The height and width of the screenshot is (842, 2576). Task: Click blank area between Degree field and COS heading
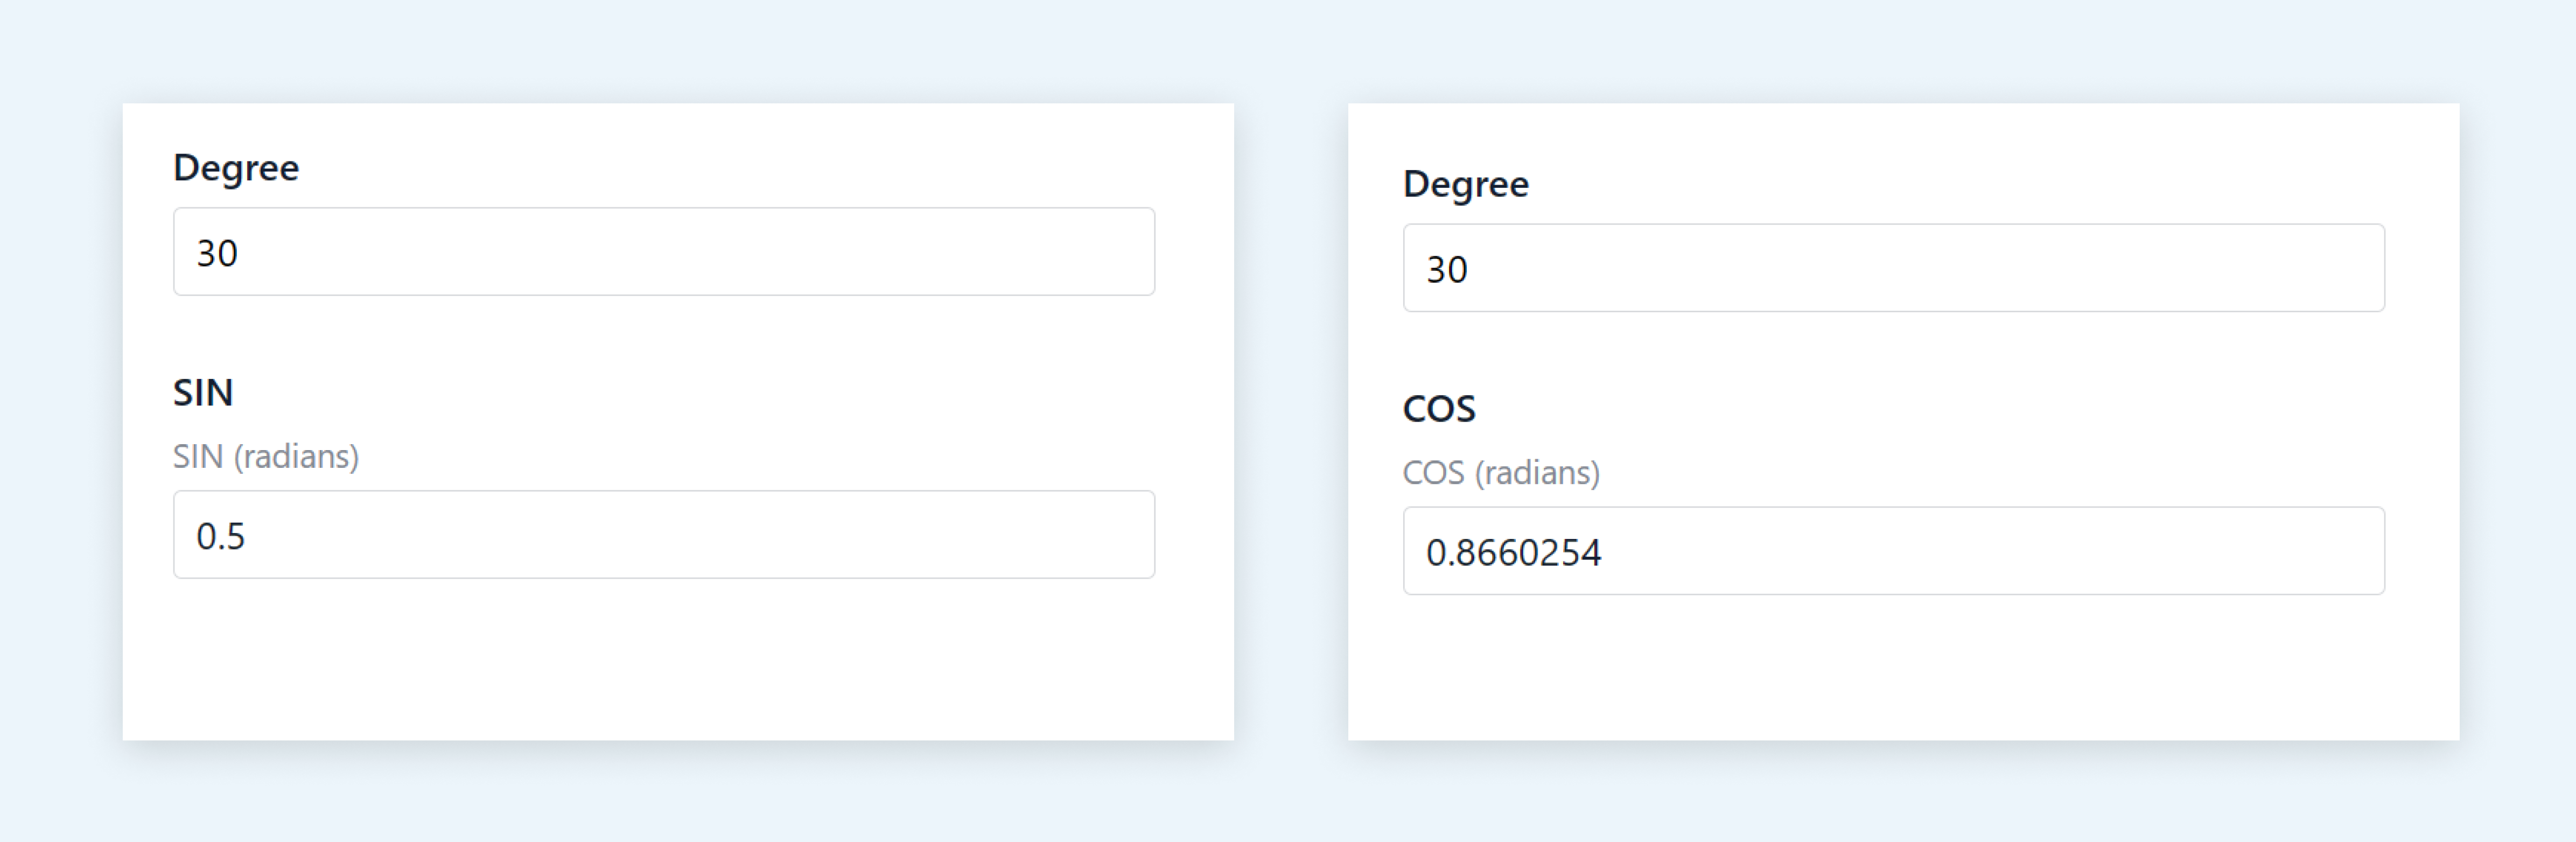tap(1893, 350)
